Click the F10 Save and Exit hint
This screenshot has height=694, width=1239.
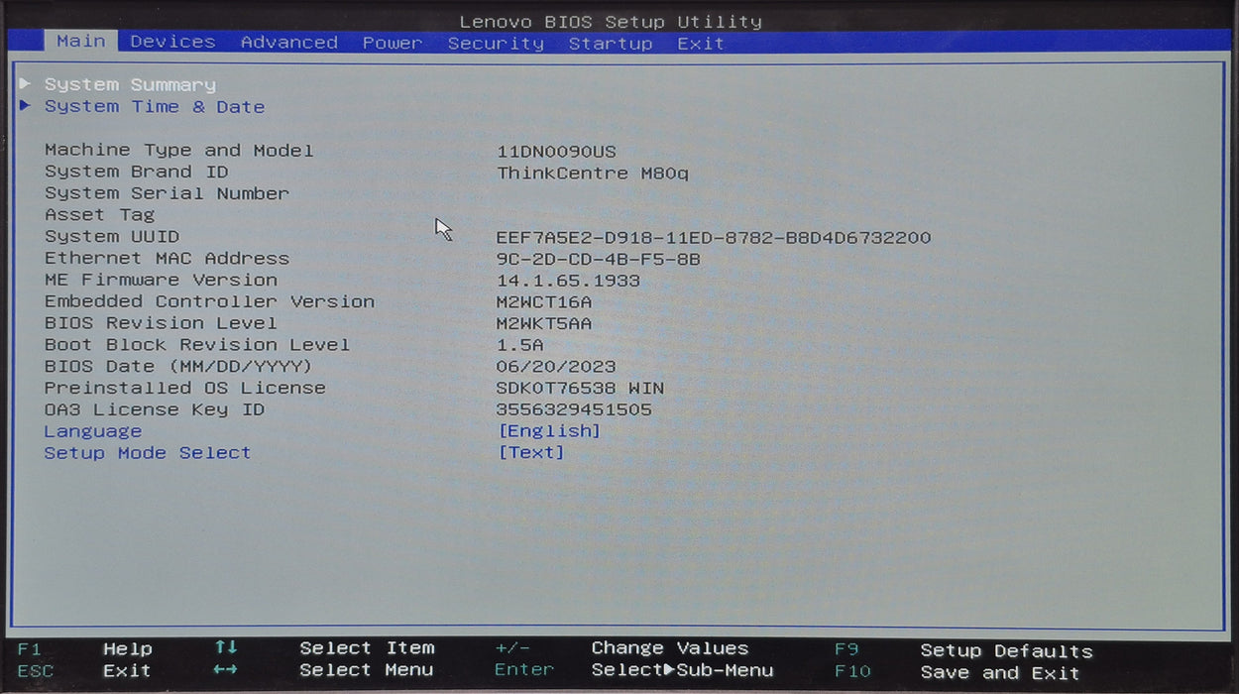[x=957, y=673]
